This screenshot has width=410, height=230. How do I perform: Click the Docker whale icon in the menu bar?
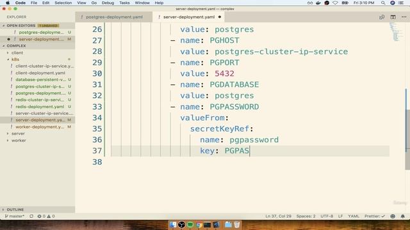pyautogui.click(x=318, y=3)
